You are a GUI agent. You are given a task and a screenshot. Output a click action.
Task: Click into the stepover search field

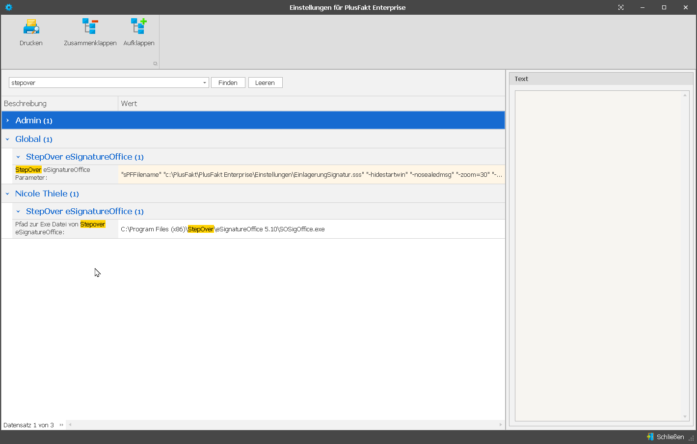pyautogui.click(x=105, y=83)
